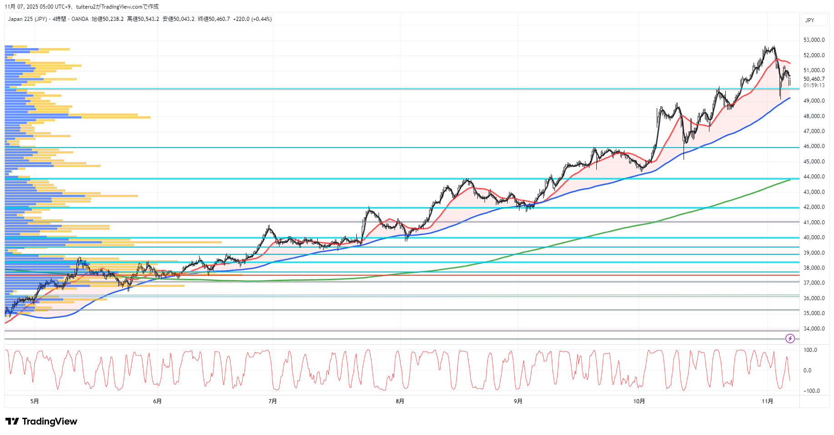Click the 11月 date axis label
The width and height of the screenshot is (834, 435).
pyautogui.click(x=767, y=401)
